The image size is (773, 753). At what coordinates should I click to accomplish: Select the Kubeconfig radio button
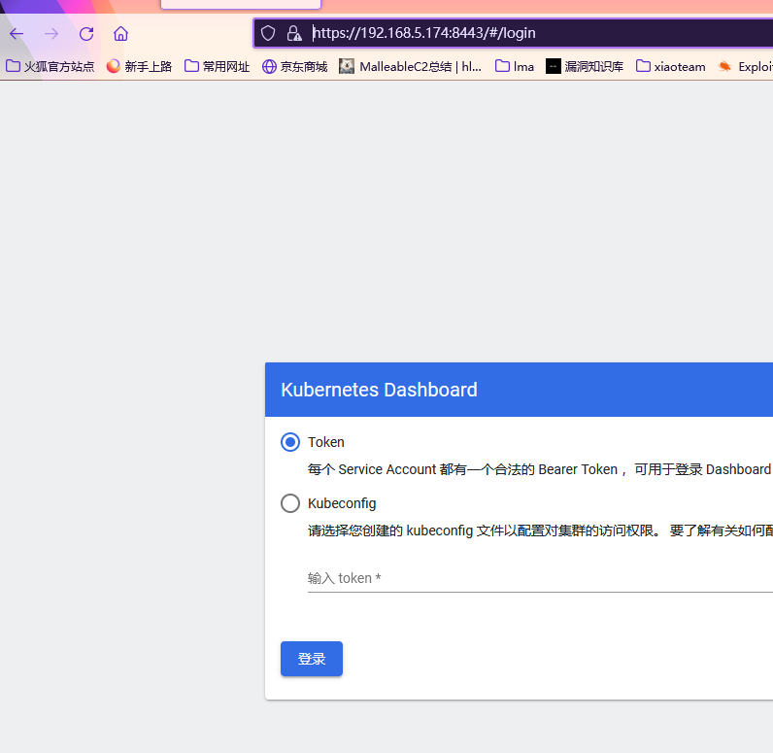290,503
